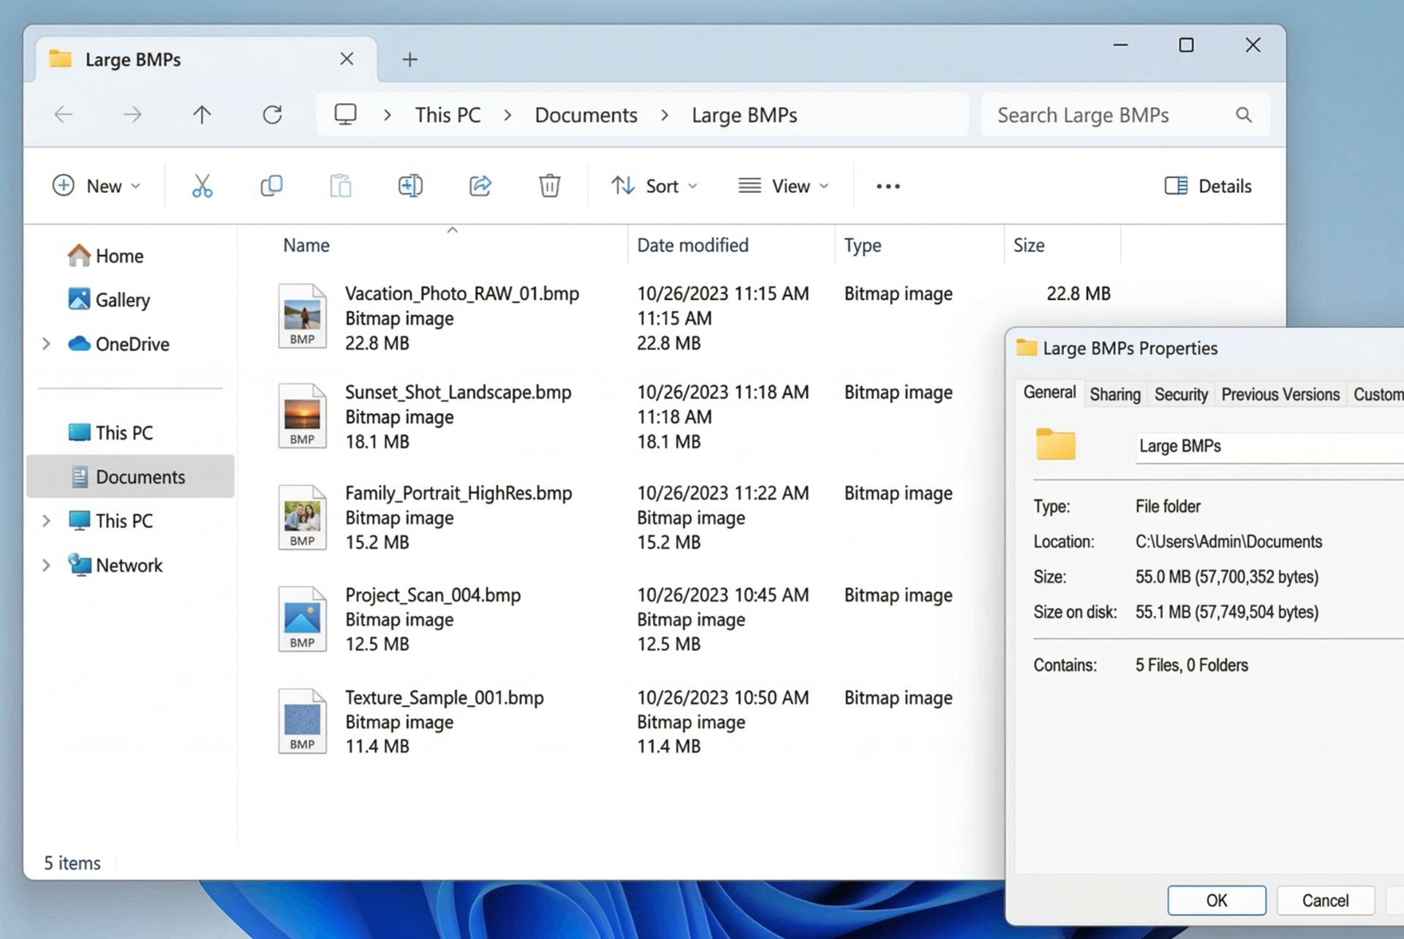
Task: Refresh the folder view
Action: [272, 114]
